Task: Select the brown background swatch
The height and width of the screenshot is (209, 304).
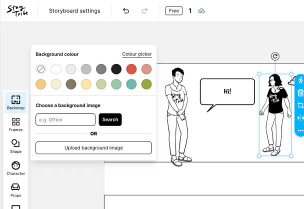Action: 71,84
